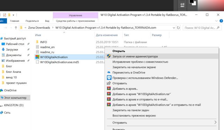Open the quick access toolbar customize dropdown
Viewport: 224px width, 130px height.
click(x=13, y=15)
